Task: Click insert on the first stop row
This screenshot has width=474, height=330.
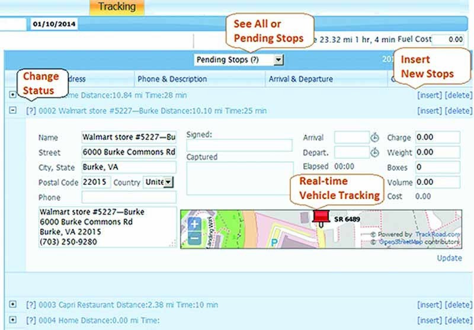Action: 429,95
